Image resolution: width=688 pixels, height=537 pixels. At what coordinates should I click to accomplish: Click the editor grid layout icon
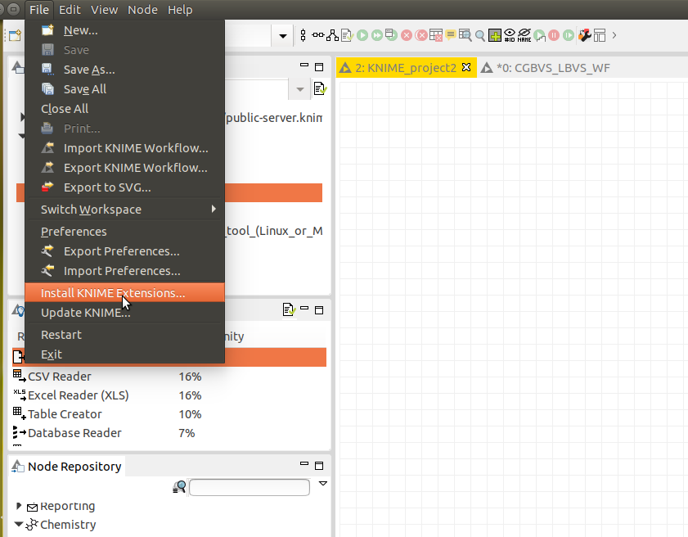pyautogui.click(x=600, y=35)
